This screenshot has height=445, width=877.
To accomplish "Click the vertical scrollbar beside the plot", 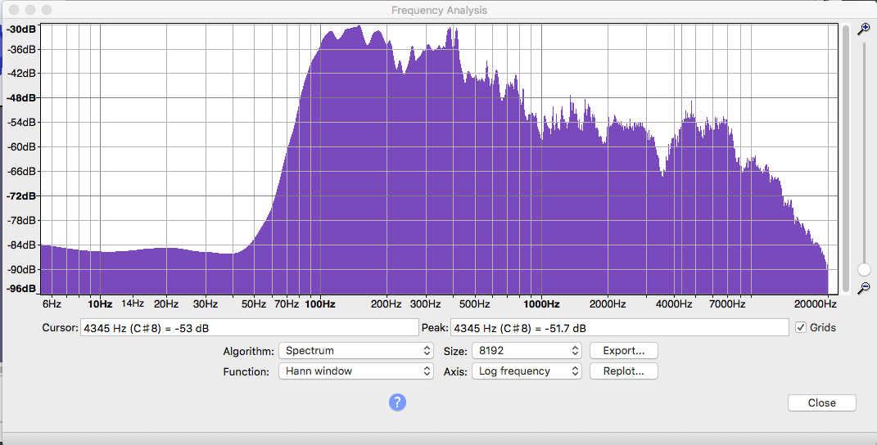I will point(846,159).
